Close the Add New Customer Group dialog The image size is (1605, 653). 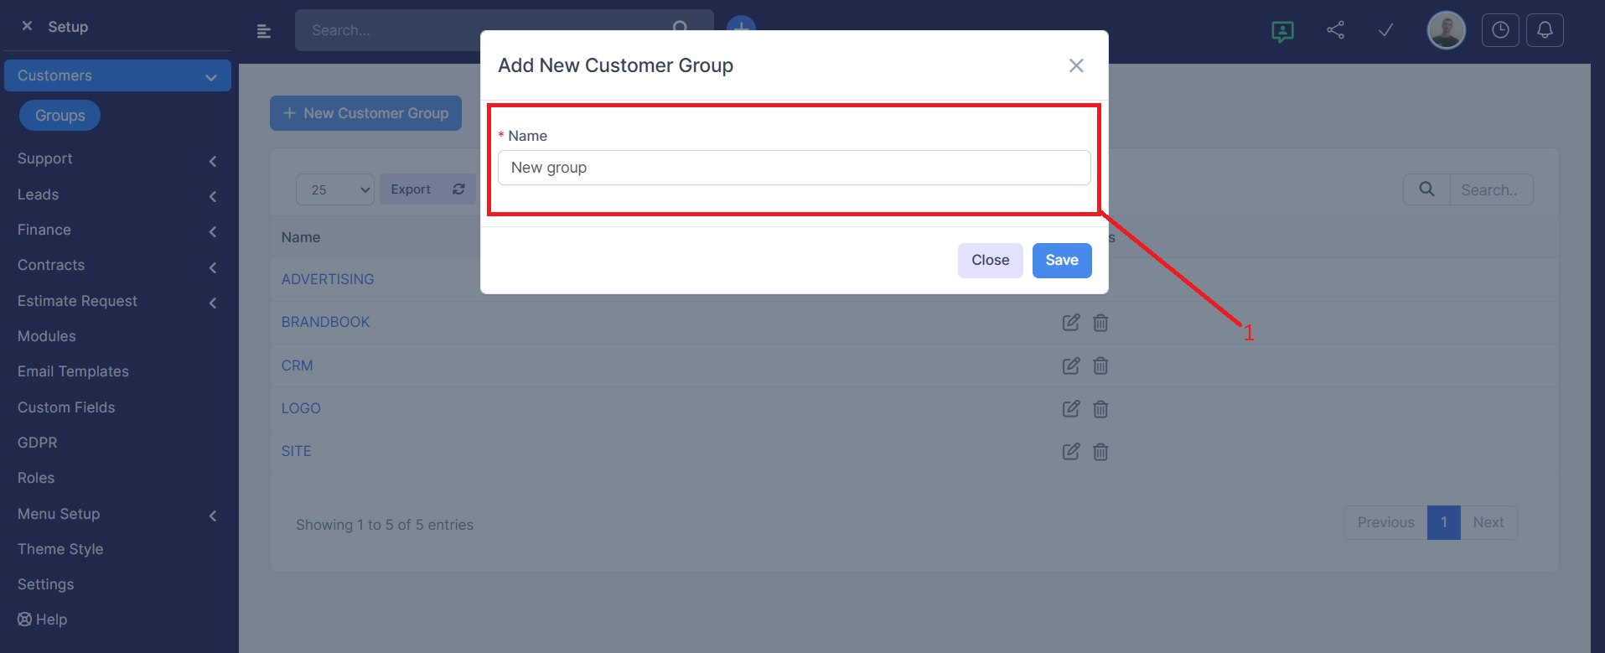(1076, 65)
